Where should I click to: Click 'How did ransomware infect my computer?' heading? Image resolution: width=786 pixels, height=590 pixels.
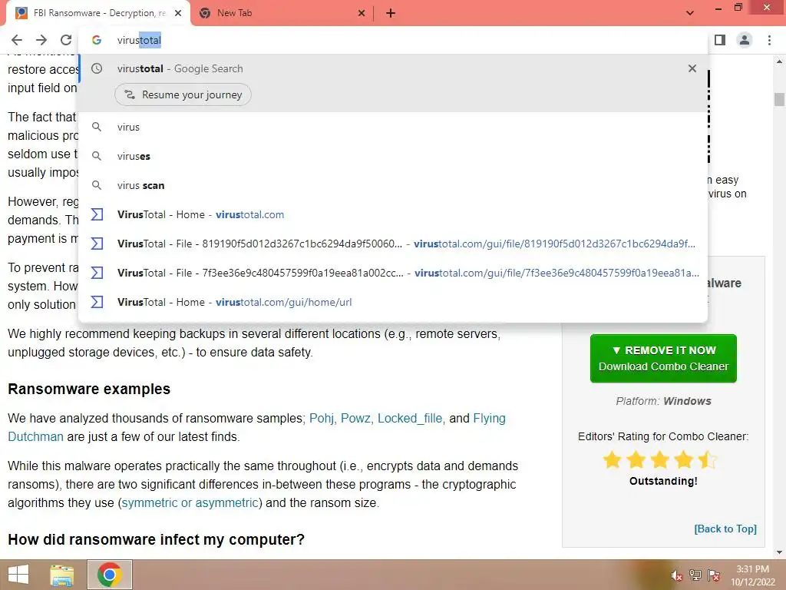coord(157,539)
